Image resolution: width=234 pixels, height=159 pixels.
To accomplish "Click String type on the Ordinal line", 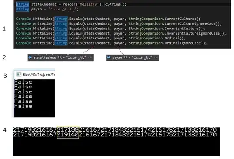I will point(61,38).
